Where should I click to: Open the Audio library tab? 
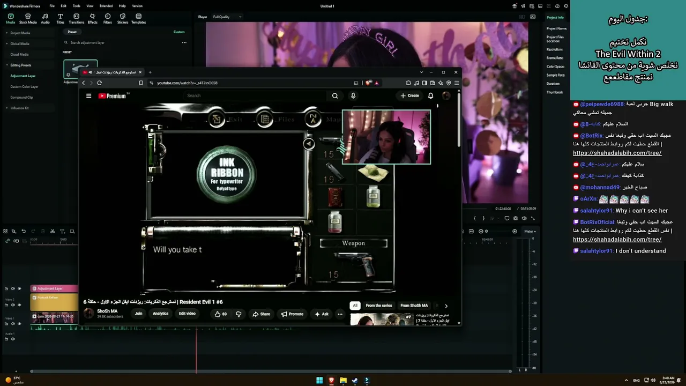45,19
